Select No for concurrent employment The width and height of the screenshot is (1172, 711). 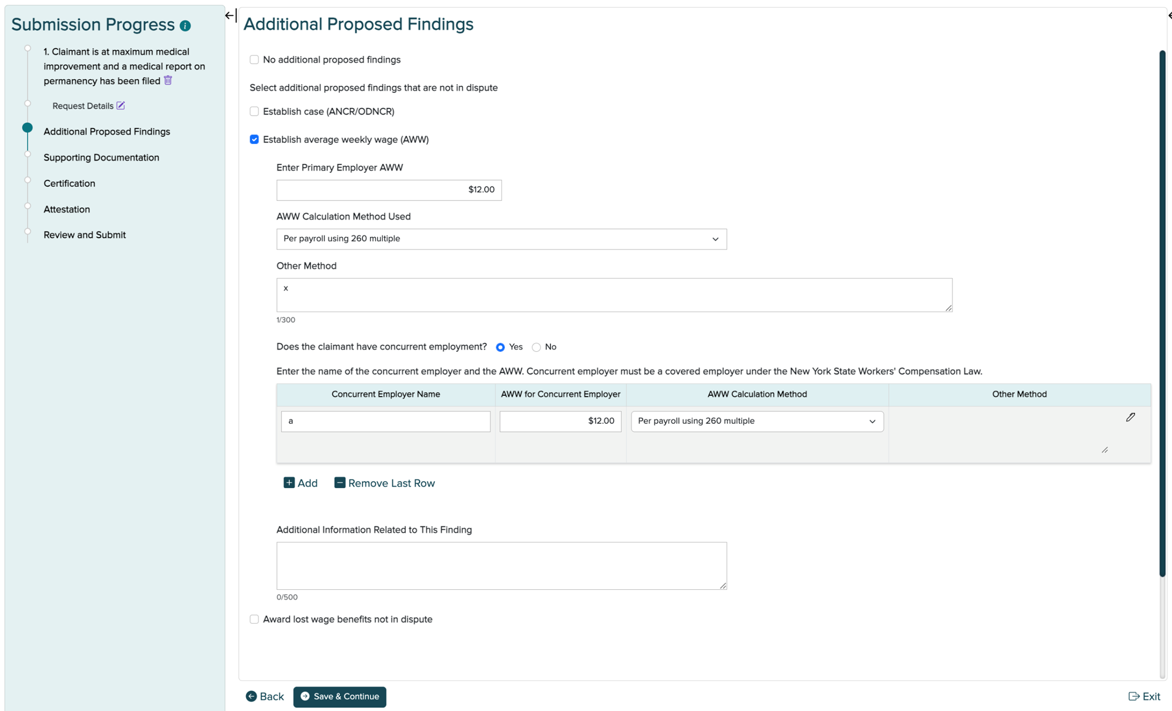click(536, 347)
